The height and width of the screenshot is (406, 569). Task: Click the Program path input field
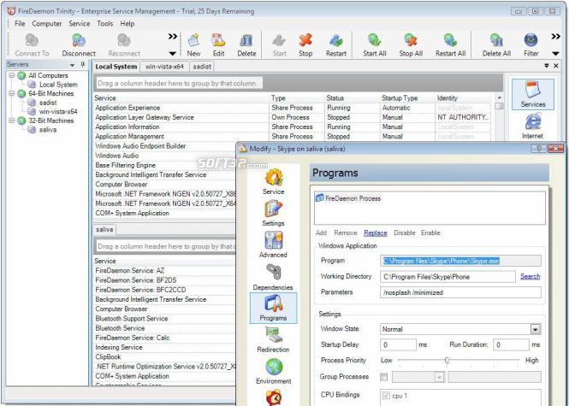coord(460,261)
